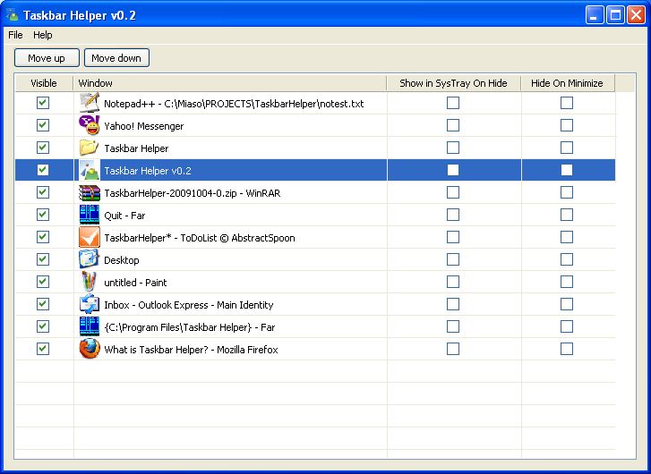Click the Hide On Minimize column header

tap(568, 83)
